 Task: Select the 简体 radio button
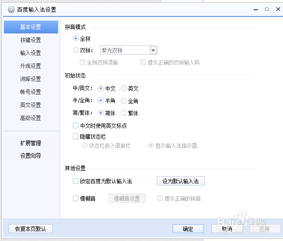101,113
